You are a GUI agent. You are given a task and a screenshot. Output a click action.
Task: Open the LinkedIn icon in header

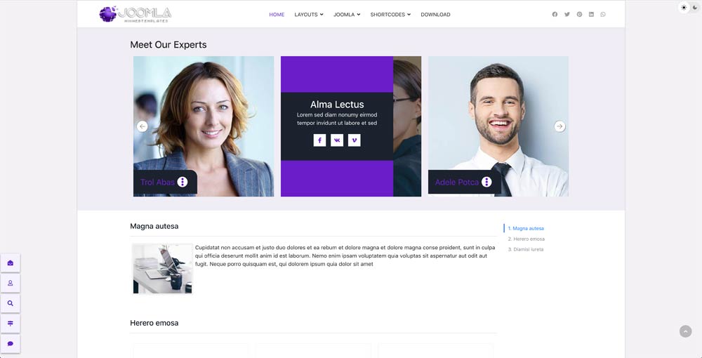pos(591,14)
